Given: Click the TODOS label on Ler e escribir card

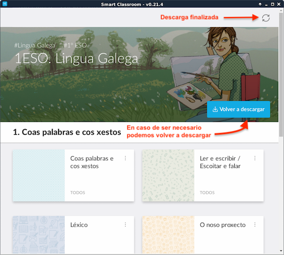Looking at the screenshot, I should point(207,192).
